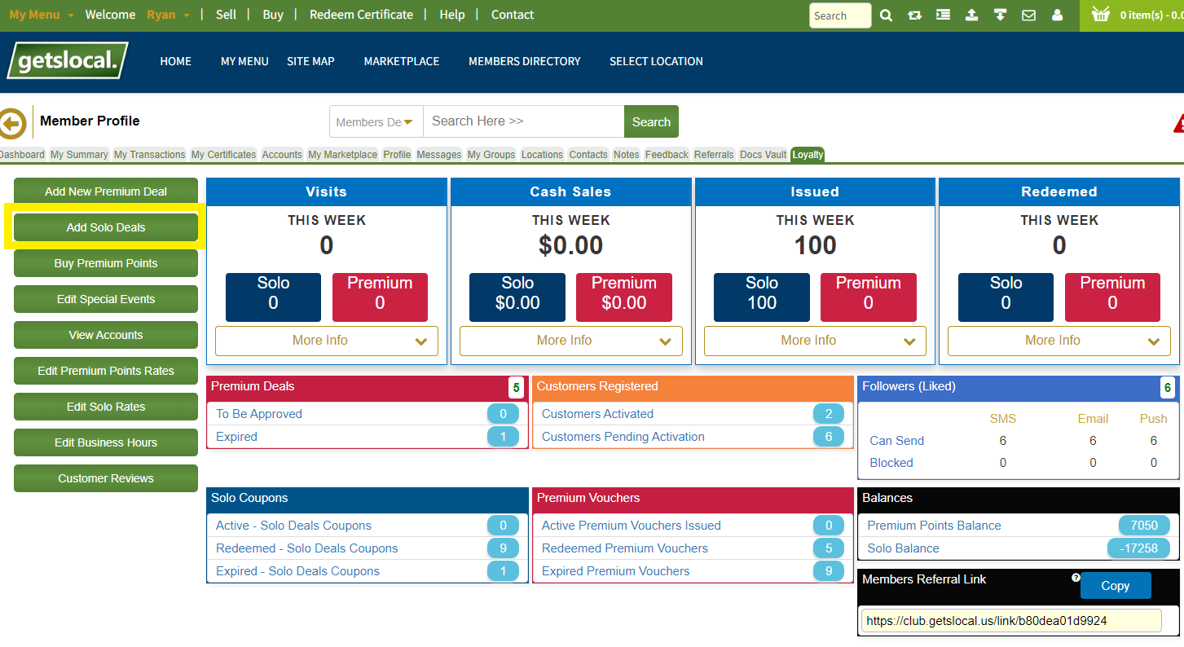Expand More Info under Issued
Screen dimensions: 1184x647
click(815, 341)
